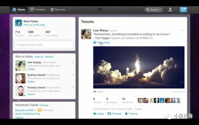Open the space shuttle launch photo

click(139, 67)
